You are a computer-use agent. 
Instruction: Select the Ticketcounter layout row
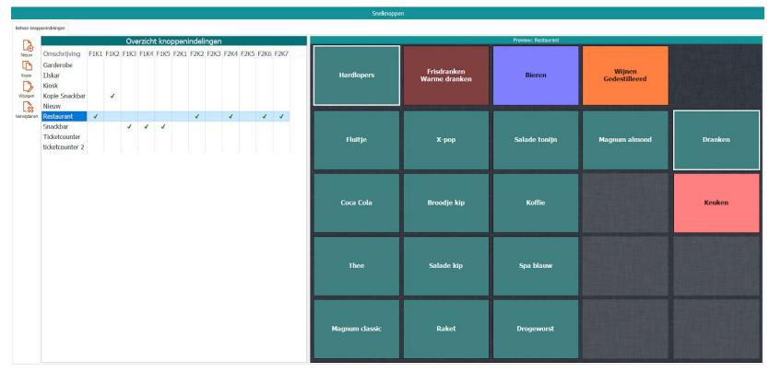click(63, 136)
